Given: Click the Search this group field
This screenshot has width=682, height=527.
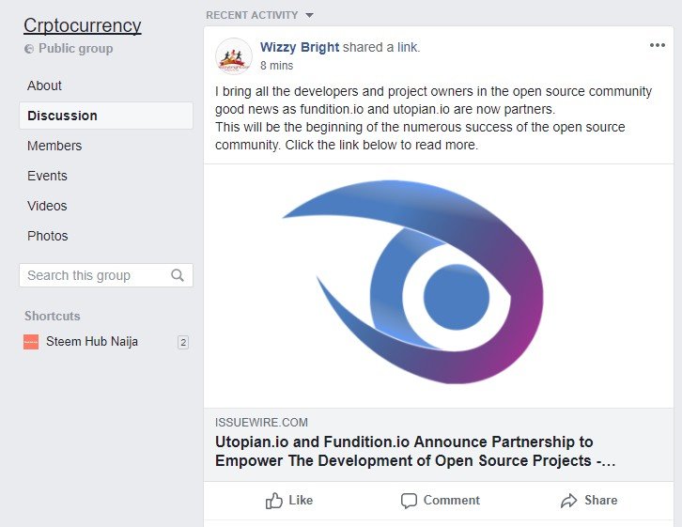Looking at the screenshot, I should click(x=106, y=275).
